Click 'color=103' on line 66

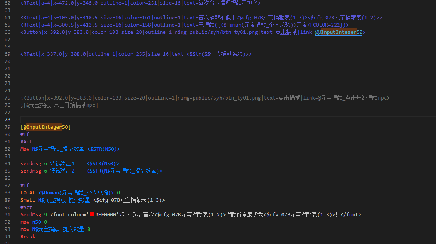tap(105, 32)
